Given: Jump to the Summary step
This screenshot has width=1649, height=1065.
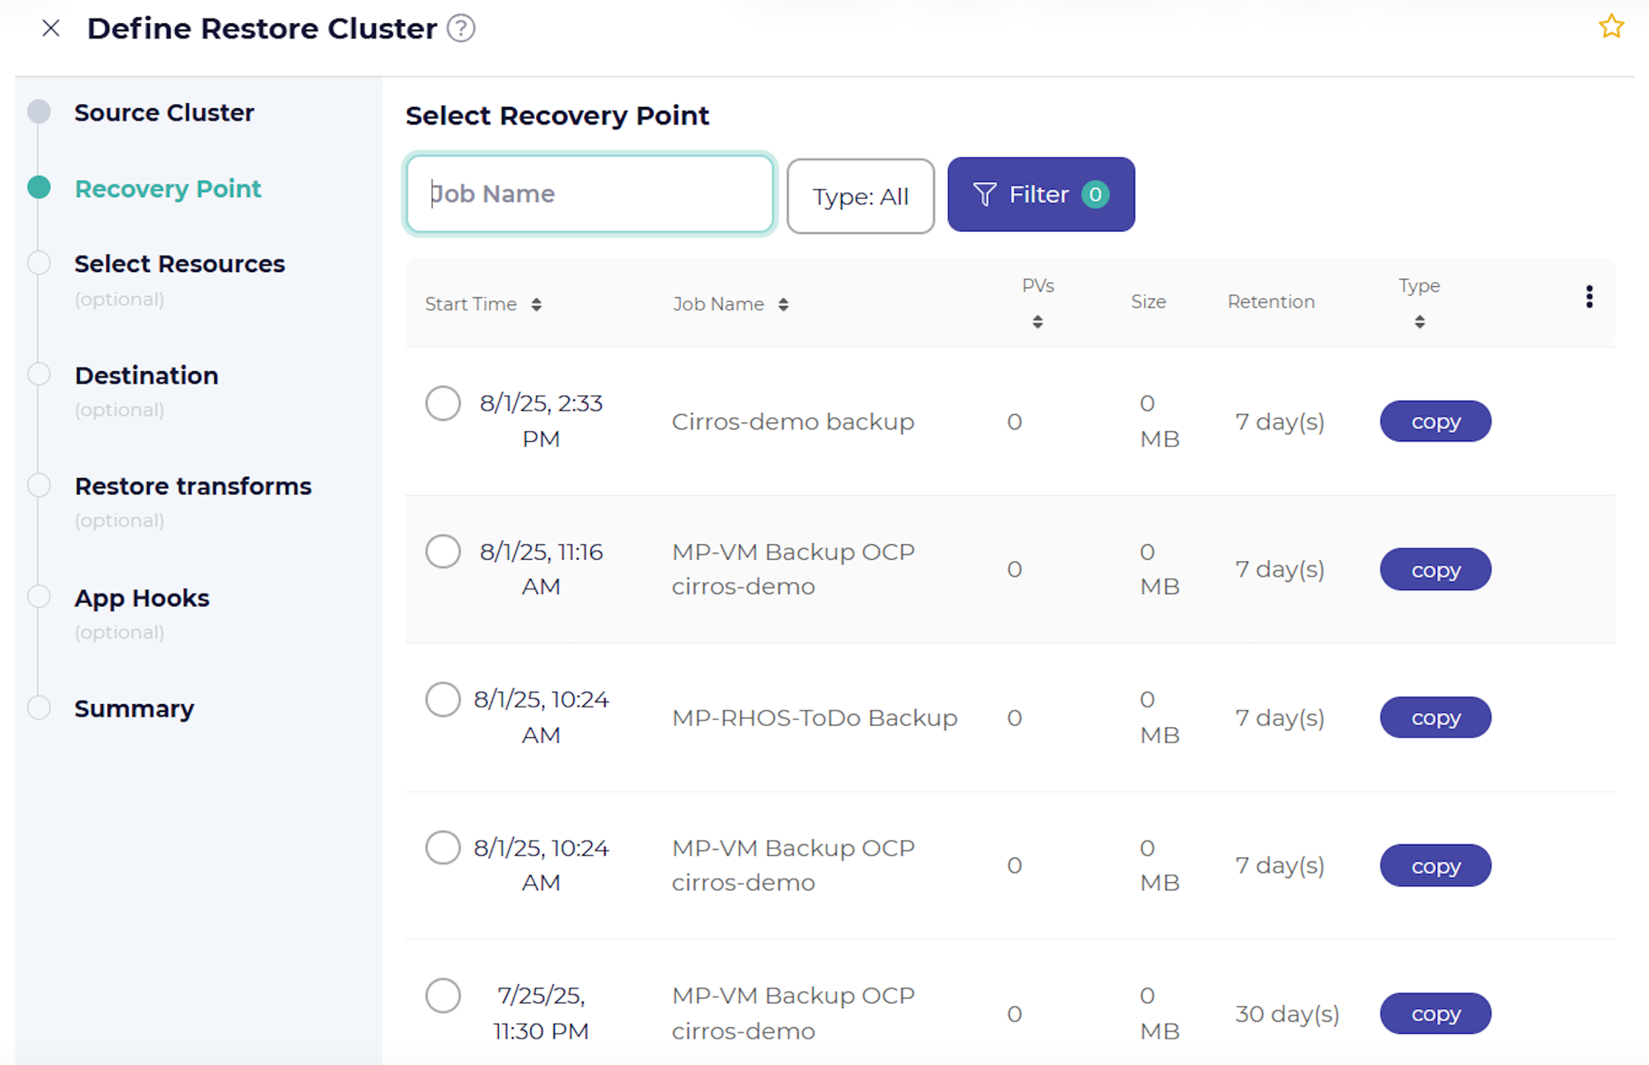Looking at the screenshot, I should pyautogui.click(x=134, y=708).
